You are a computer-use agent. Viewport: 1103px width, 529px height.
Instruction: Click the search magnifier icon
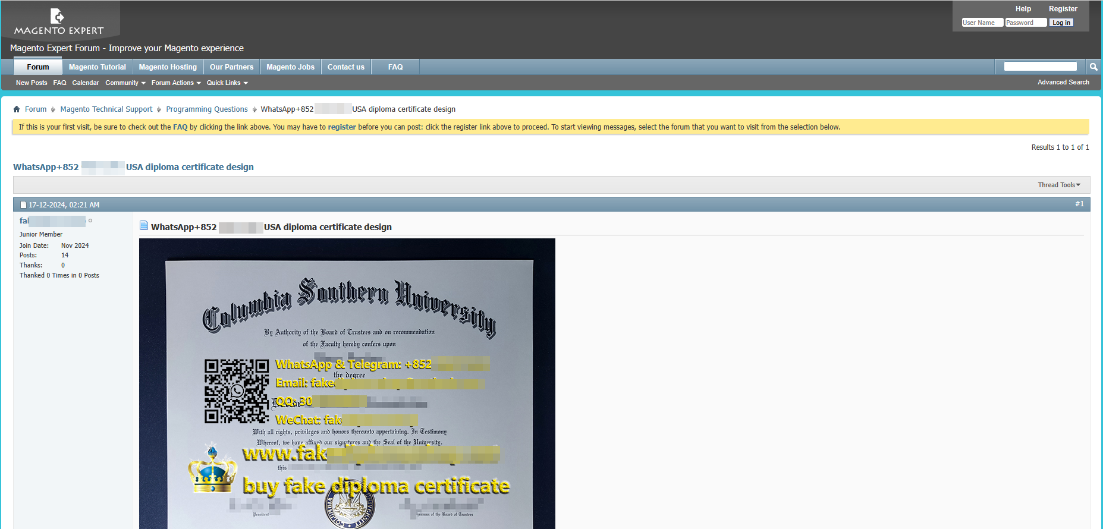point(1093,67)
